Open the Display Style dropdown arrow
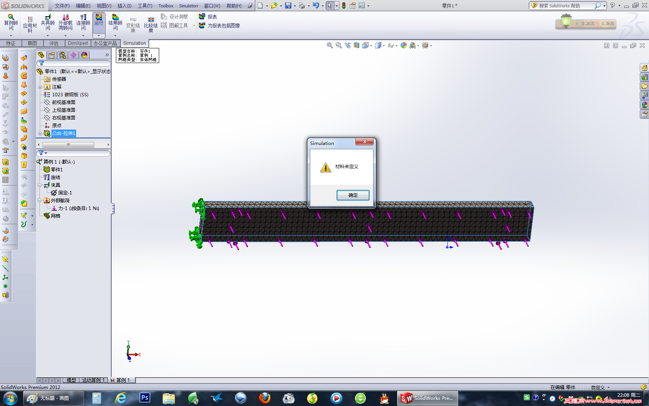Viewport: 649px width, 406px height. tap(384, 46)
